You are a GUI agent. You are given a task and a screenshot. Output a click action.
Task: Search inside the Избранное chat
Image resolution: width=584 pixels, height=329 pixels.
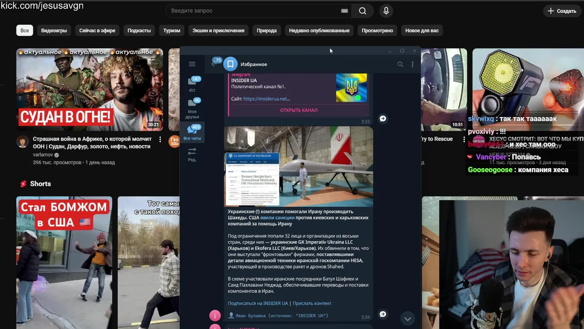pos(400,64)
